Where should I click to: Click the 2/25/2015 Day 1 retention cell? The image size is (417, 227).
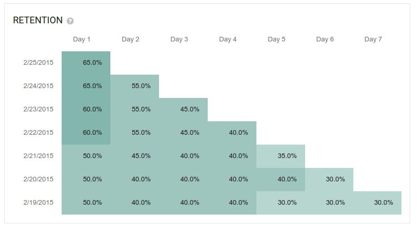(x=86, y=63)
